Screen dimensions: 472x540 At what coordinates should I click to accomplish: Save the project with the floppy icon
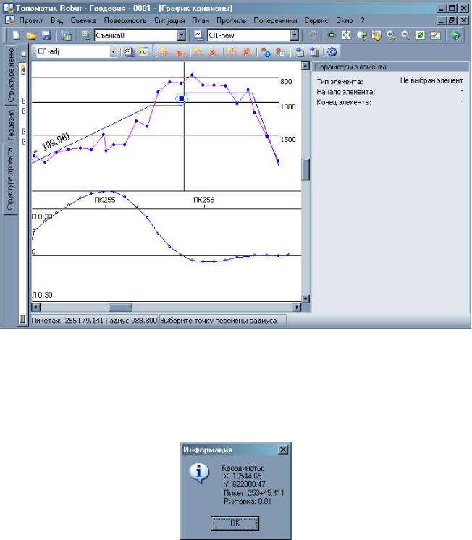point(46,35)
